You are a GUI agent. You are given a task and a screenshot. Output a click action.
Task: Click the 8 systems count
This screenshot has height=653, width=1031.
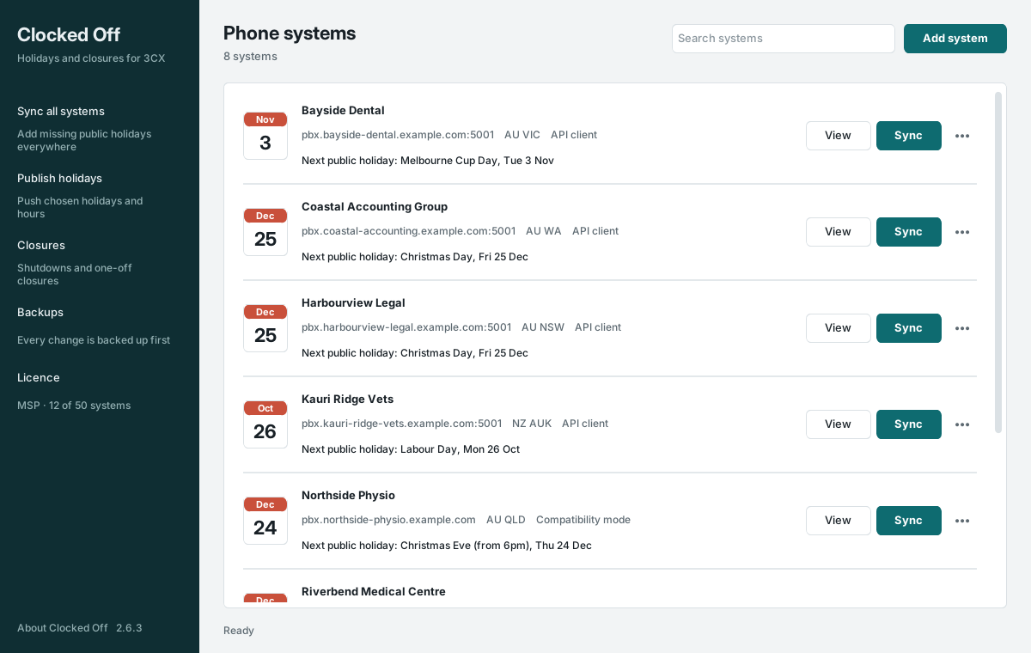click(x=250, y=57)
